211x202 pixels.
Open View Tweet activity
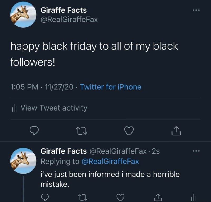point(54,108)
